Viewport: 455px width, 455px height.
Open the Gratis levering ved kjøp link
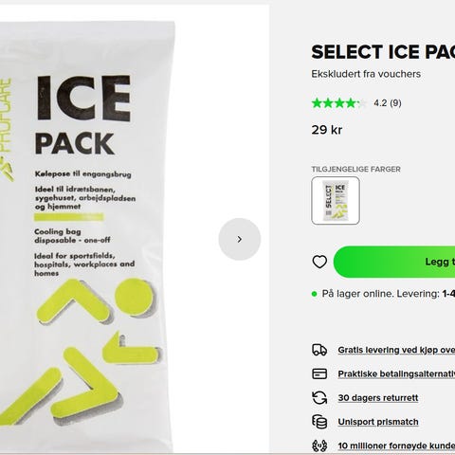pyautogui.click(x=396, y=350)
